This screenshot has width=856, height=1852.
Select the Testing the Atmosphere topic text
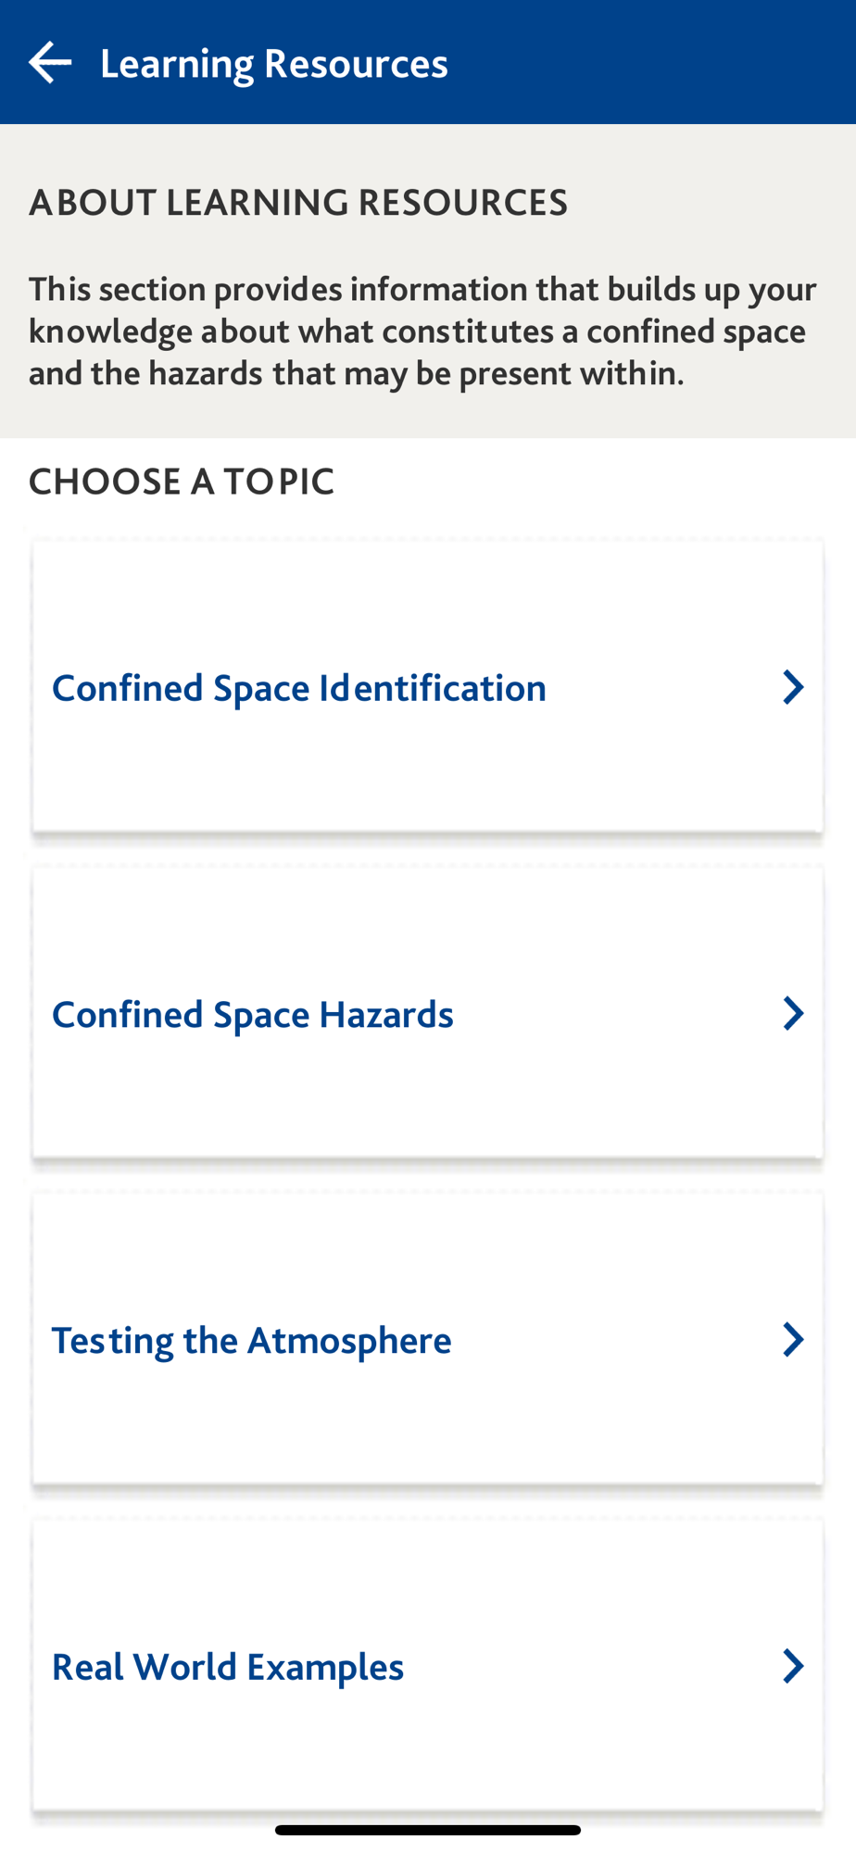point(251,1340)
